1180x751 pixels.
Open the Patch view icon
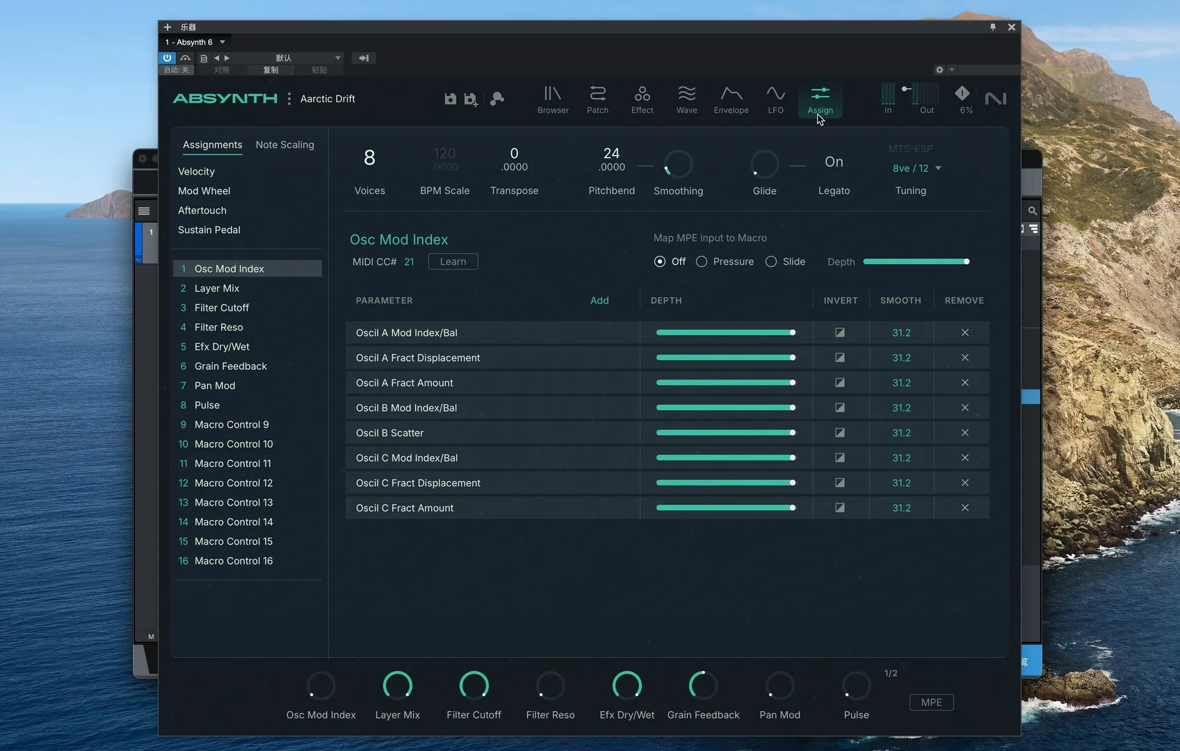pos(597,99)
